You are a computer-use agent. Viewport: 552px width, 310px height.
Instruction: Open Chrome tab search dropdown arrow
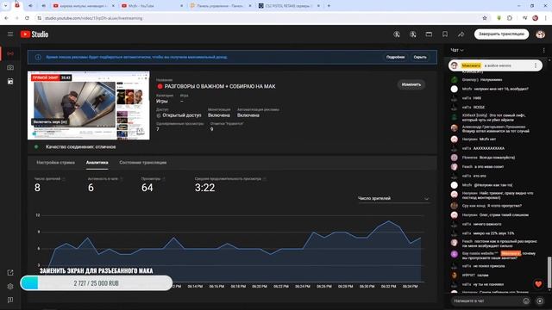5,6
